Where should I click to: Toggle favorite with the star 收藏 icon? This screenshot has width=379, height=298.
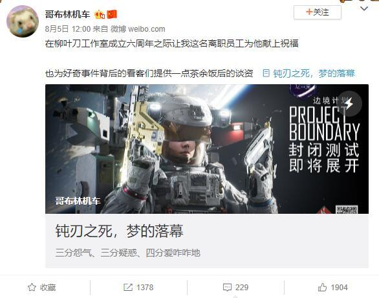[x=41, y=288]
